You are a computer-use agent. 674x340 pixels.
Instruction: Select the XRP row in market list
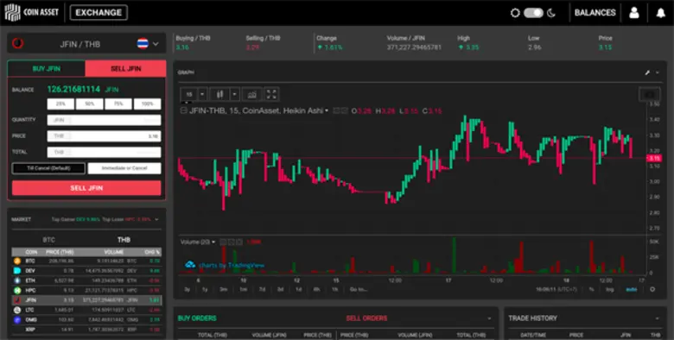pos(86,330)
